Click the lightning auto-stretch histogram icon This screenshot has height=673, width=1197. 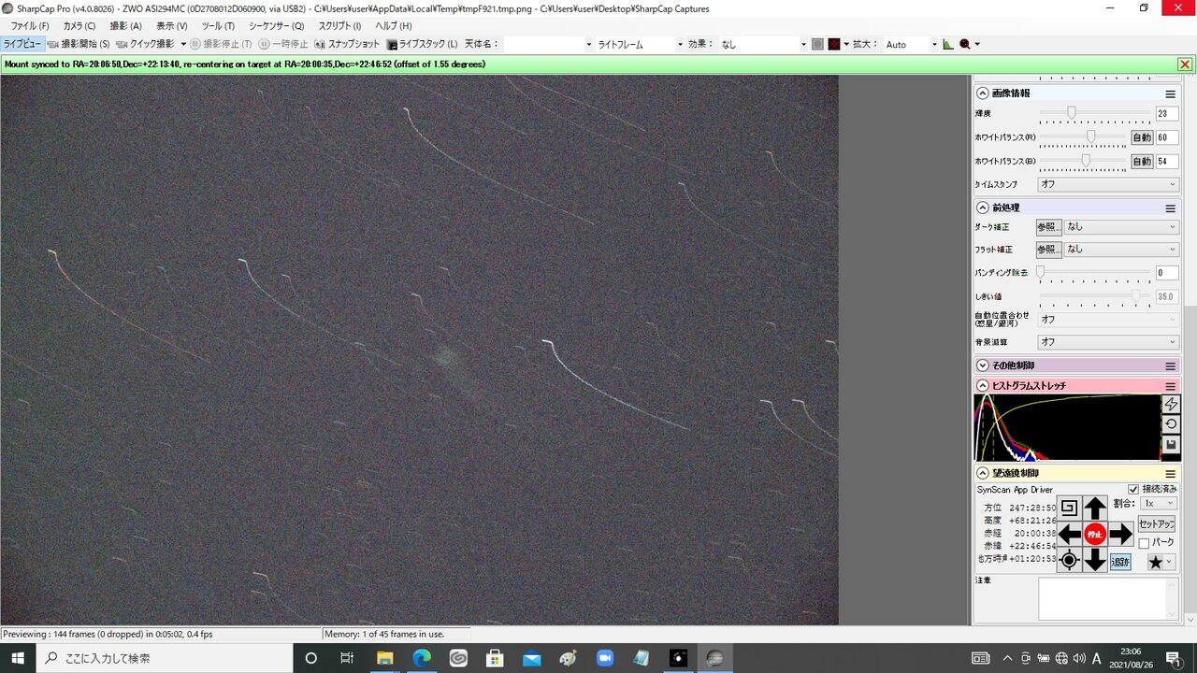[x=1171, y=404]
